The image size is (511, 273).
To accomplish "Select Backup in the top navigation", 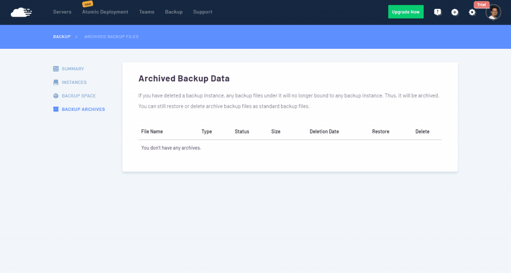I will (174, 12).
